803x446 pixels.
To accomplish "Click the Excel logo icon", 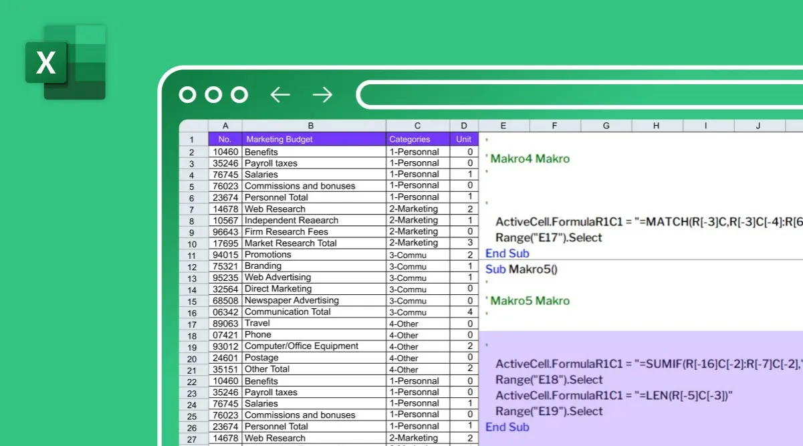I will (x=66, y=62).
